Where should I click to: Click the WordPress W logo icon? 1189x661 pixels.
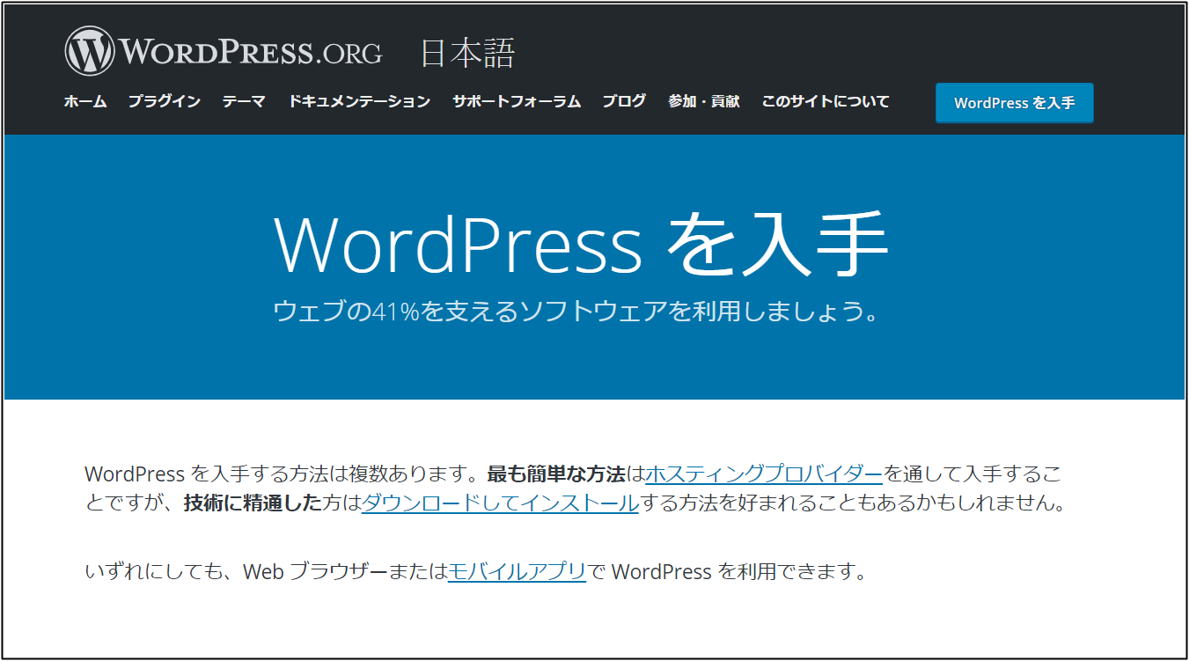(90, 51)
